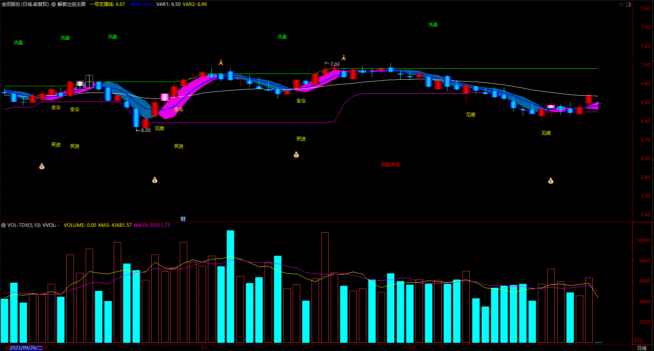
Task: Click the 回踩买进 red signal label
Action: [x=391, y=165]
